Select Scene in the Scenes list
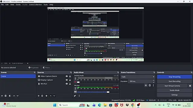 coord(18,76)
